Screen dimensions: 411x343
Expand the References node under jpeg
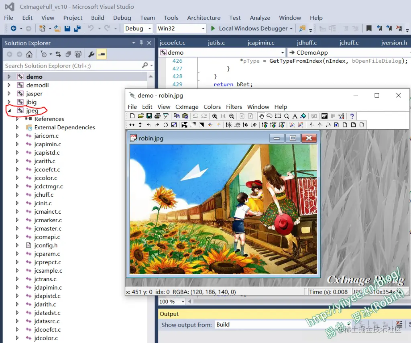[17, 119]
